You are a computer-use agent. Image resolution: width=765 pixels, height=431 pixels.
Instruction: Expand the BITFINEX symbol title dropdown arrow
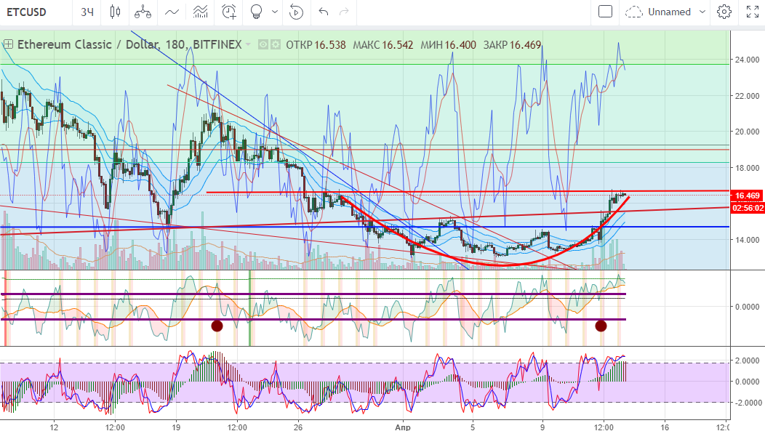tap(249, 45)
